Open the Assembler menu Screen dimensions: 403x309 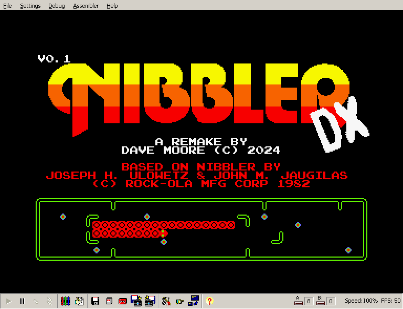86,6
